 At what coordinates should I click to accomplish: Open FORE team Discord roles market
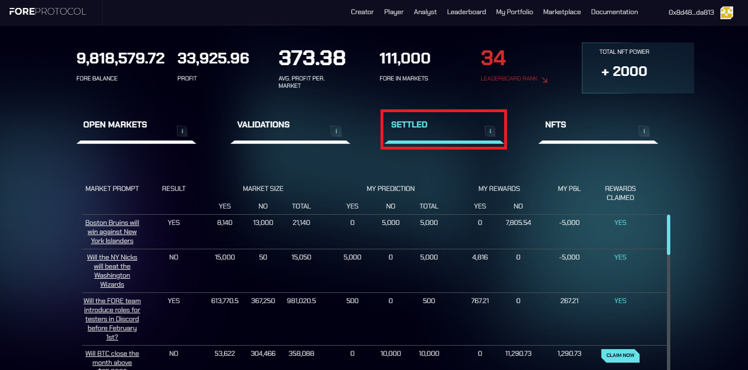click(x=112, y=319)
